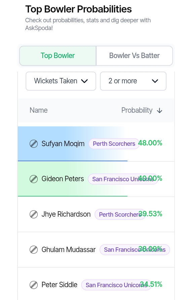Image resolution: width=191 pixels, height=300 pixels.
Task: Sort by the Probability column header
Action: (137, 110)
